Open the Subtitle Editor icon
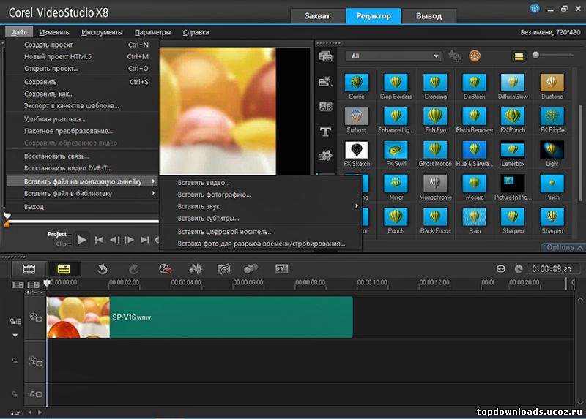Image resolution: width=586 pixels, height=419 pixels. [281, 268]
